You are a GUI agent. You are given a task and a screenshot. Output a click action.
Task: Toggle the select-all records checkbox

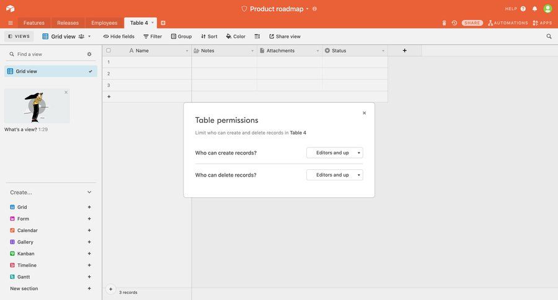click(x=108, y=51)
